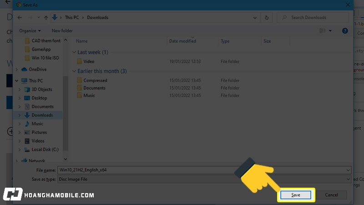Click 19/01/2022 12:53 date of Video
This screenshot has width=364, height=205.
click(x=185, y=61)
